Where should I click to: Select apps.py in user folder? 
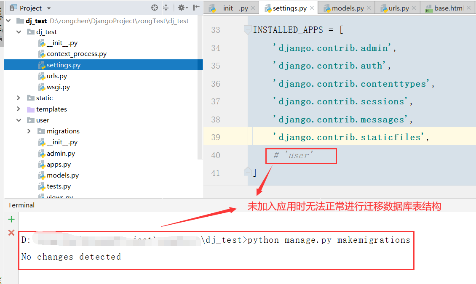(x=59, y=164)
